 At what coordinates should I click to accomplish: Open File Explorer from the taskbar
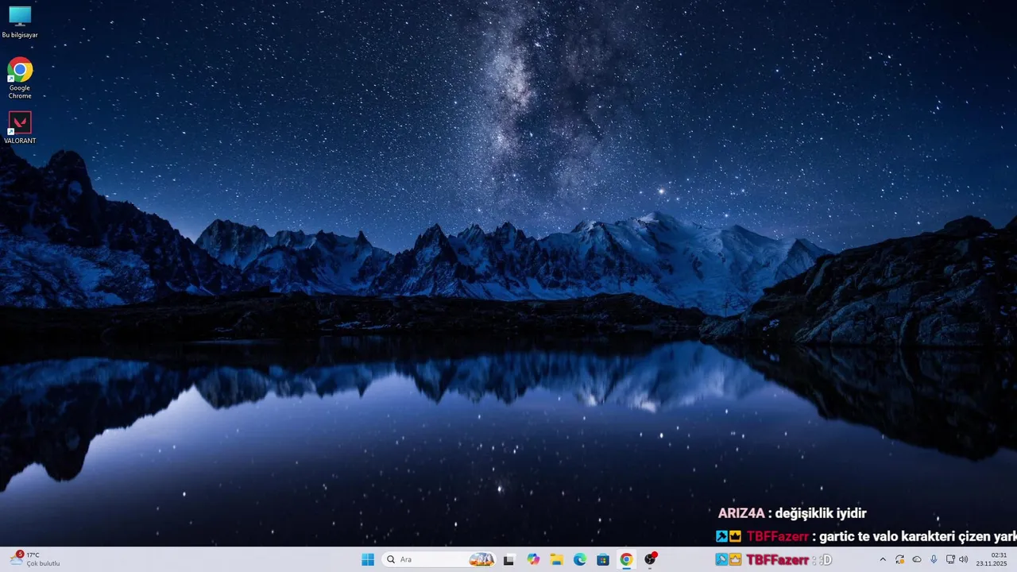tap(556, 559)
